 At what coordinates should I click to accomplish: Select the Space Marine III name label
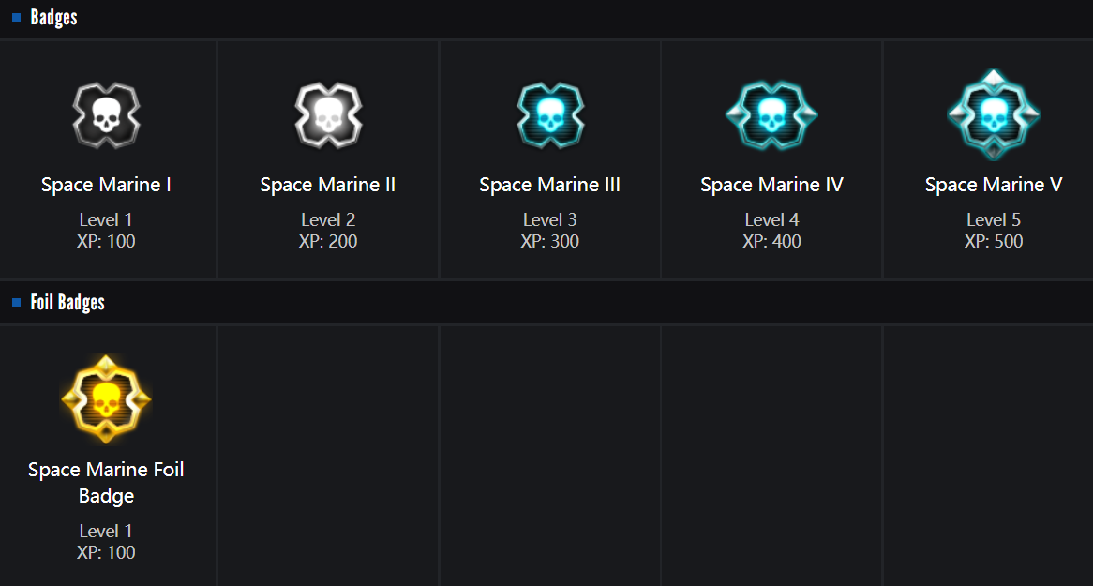click(550, 185)
